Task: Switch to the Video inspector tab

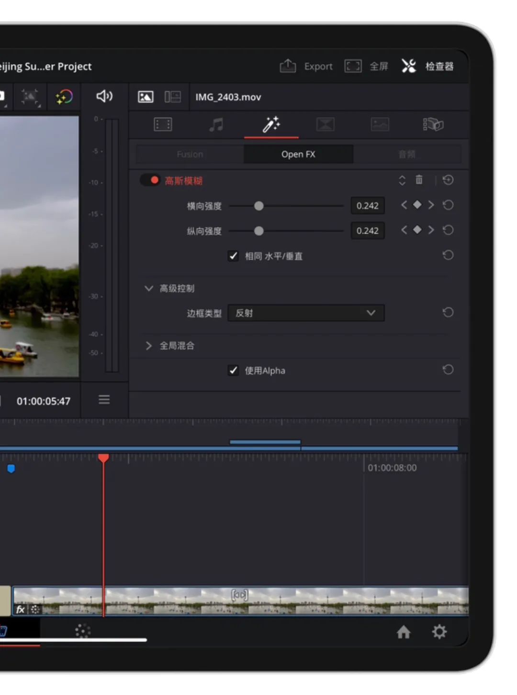Action: coord(163,125)
